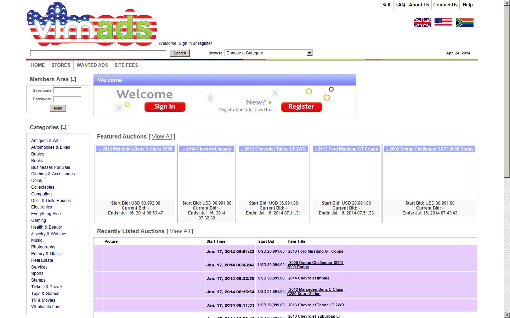
Task: Click the South African flag
Action: click(x=464, y=23)
